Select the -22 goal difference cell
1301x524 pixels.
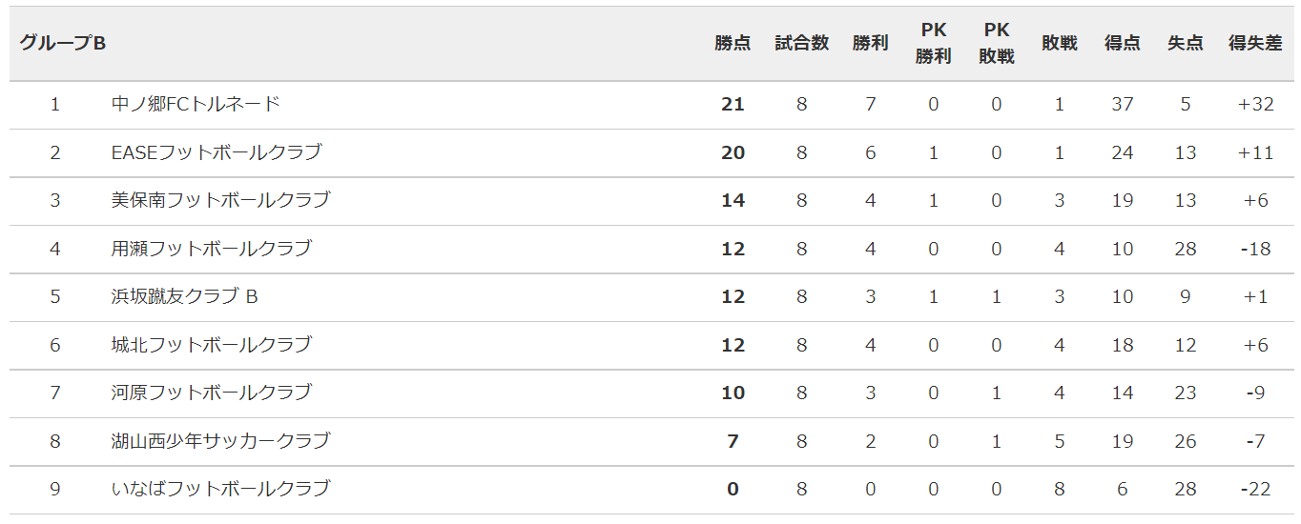click(1255, 489)
